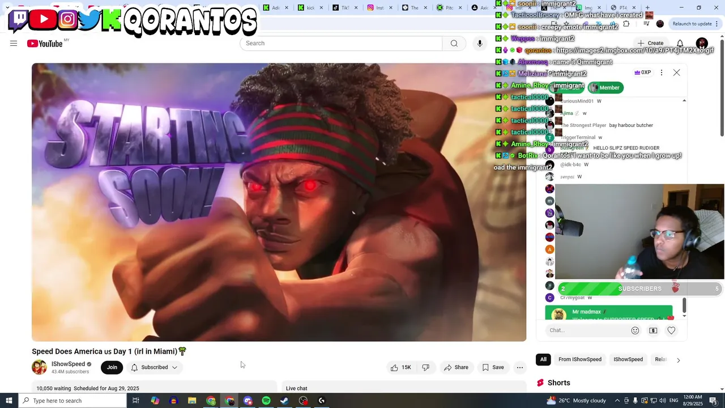Open account avatar menu in YouTube header
The height and width of the screenshot is (408, 725).
coord(702,43)
